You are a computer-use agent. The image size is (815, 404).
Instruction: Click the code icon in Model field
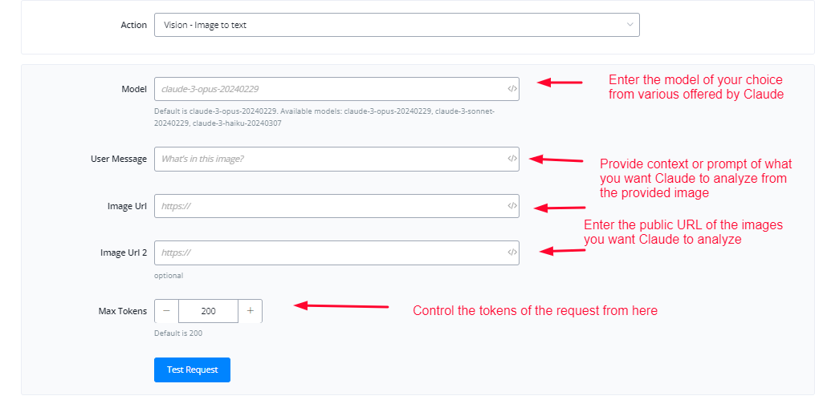coord(511,89)
